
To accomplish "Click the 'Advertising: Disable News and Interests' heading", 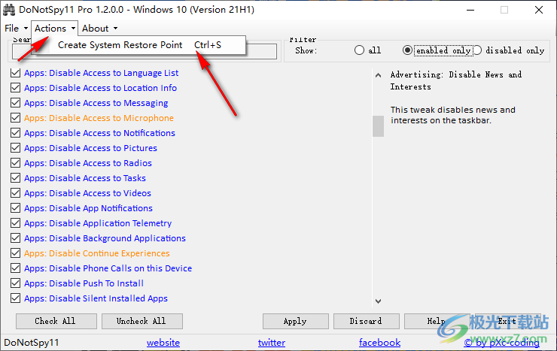I will (x=455, y=80).
